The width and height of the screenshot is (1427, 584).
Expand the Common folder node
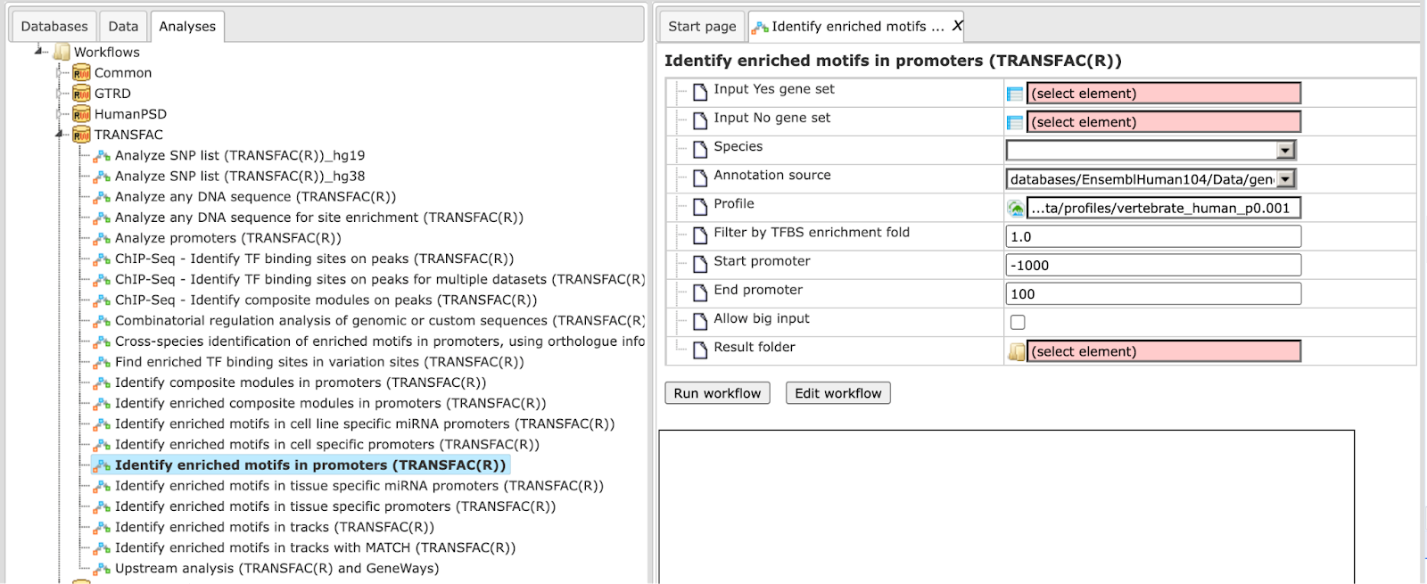point(61,72)
